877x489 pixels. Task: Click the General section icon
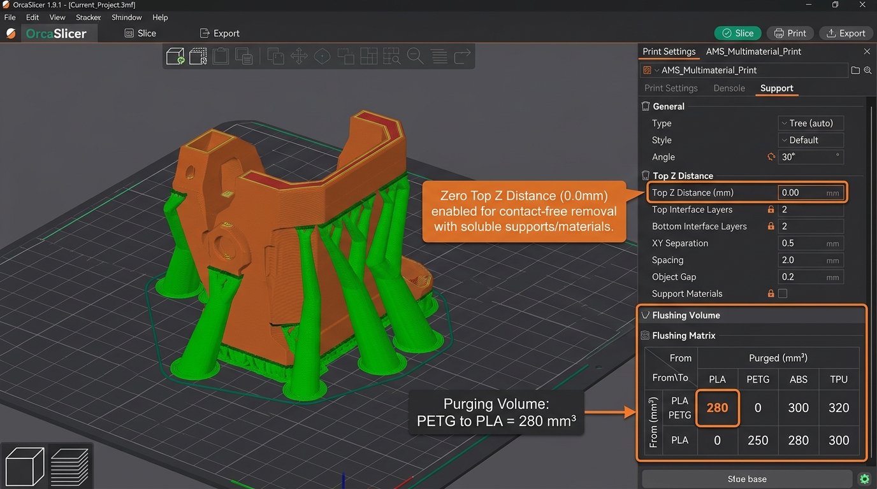point(646,106)
